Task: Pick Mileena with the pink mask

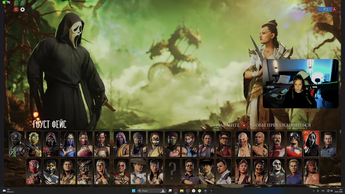Action: tap(85, 144)
